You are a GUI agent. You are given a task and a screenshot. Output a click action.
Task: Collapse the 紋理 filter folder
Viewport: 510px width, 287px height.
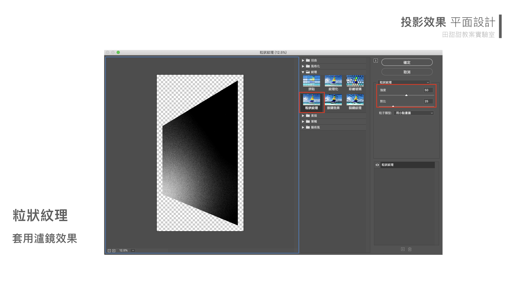[303, 72]
